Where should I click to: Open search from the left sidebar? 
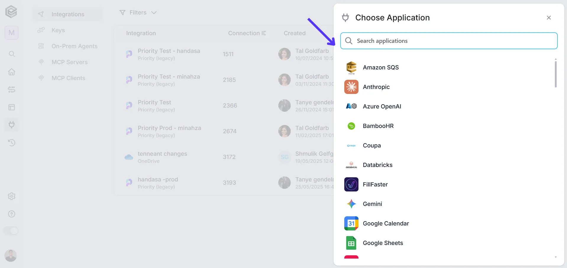[x=12, y=54]
